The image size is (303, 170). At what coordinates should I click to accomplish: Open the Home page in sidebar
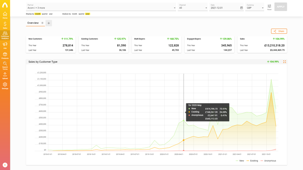[x=5, y=15]
